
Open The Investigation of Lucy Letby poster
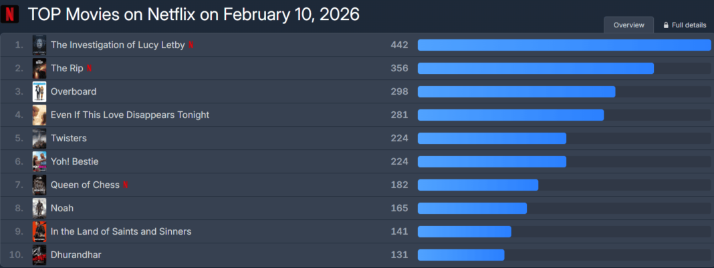[x=39, y=45]
